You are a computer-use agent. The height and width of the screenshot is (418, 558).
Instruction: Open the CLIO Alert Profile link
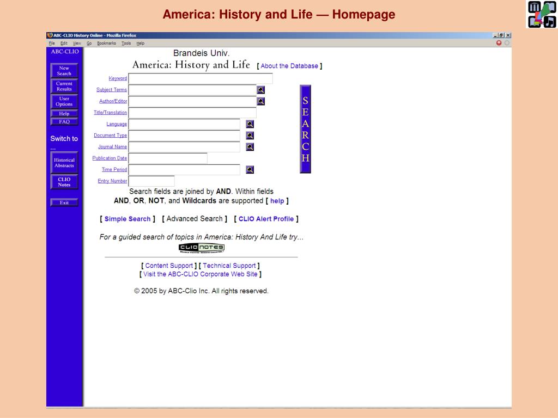266,219
